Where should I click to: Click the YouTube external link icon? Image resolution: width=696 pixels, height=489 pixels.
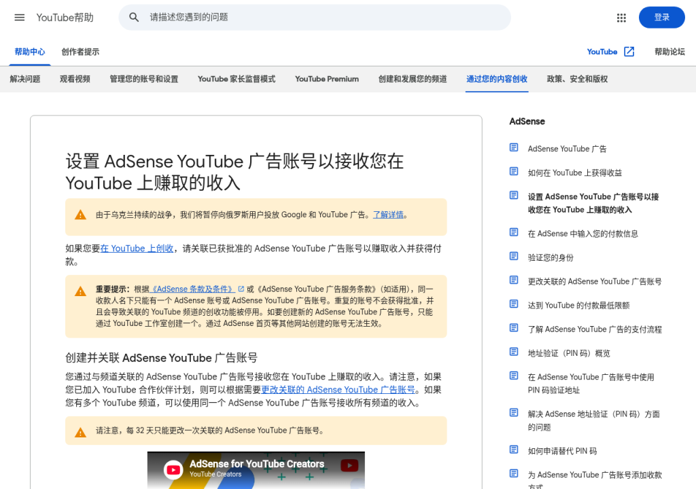click(x=629, y=52)
